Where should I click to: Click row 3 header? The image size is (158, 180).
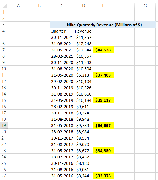click(4, 25)
